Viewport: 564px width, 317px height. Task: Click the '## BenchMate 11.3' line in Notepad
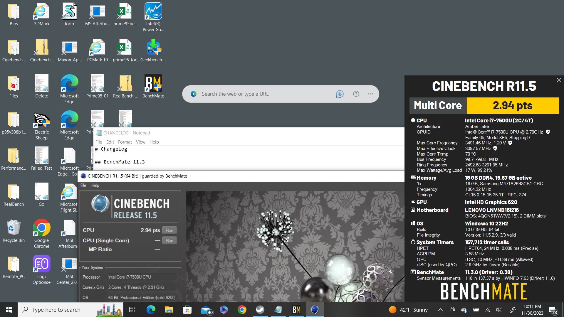coord(120,162)
